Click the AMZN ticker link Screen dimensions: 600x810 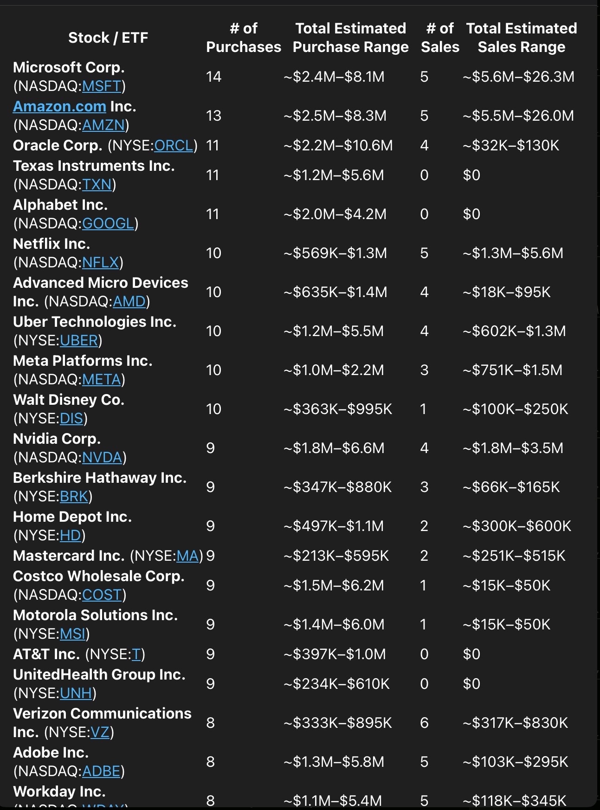tap(103, 125)
